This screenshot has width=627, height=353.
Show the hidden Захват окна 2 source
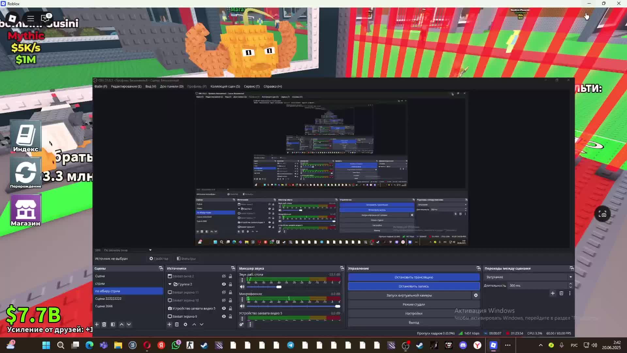click(x=224, y=276)
